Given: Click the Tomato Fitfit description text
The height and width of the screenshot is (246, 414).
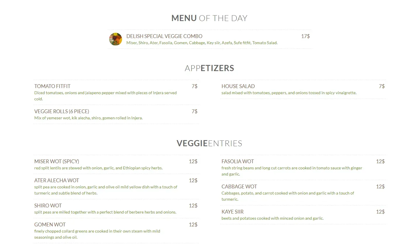Looking at the screenshot, I should [x=105, y=93].
